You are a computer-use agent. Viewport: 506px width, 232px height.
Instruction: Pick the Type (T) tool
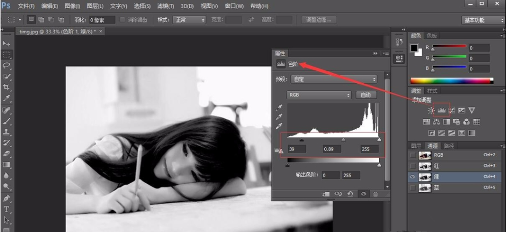[6, 209]
